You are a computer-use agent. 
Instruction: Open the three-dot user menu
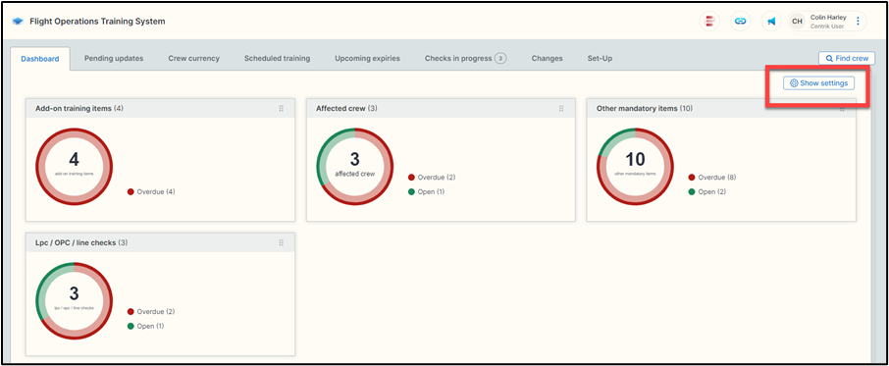tap(858, 21)
